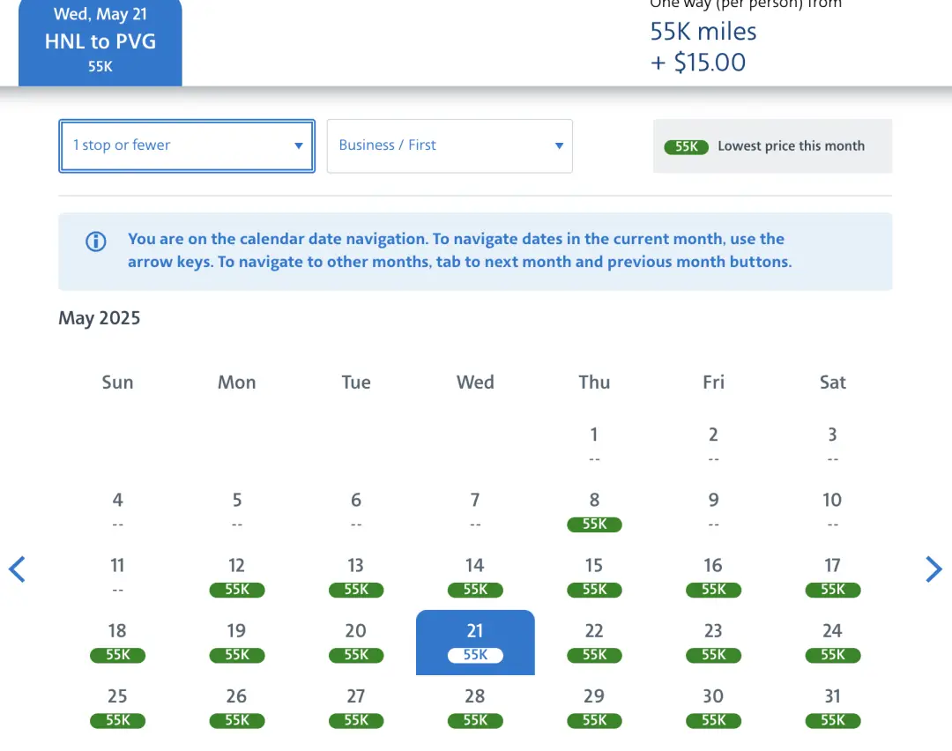
Task: Select May 24 on the calendar
Action: point(832,642)
